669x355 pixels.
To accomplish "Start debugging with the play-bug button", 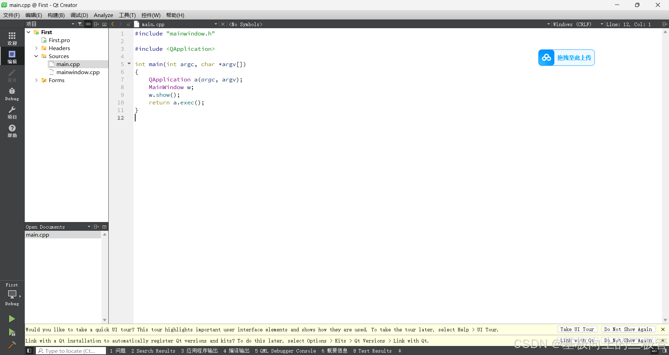I will (x=12, y=332).
